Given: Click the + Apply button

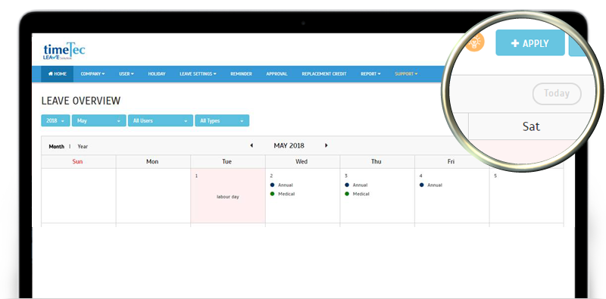Looking at the screenshot, I should 529,43.
